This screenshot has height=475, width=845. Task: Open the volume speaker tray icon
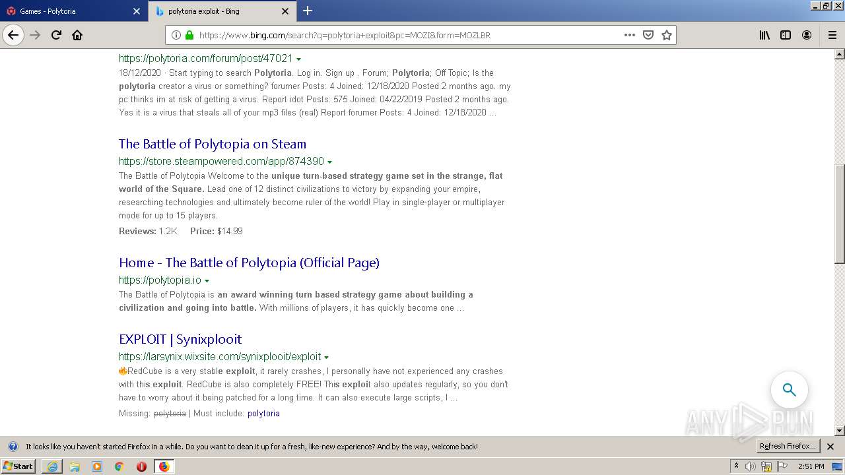point(751,466)
